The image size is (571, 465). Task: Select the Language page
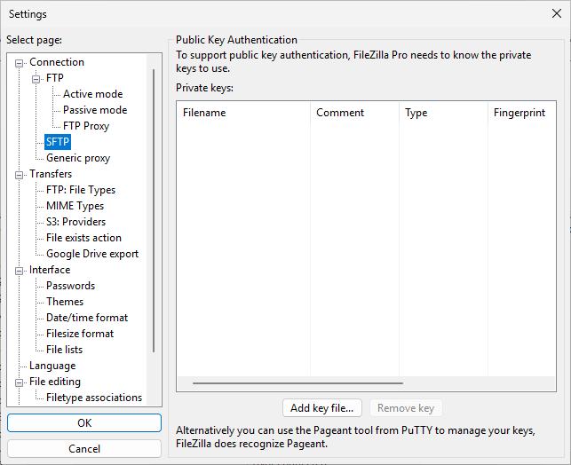coord(52,366)
